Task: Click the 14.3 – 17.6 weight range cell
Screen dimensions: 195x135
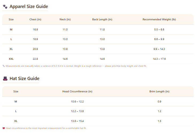Action: pos(159,59)
